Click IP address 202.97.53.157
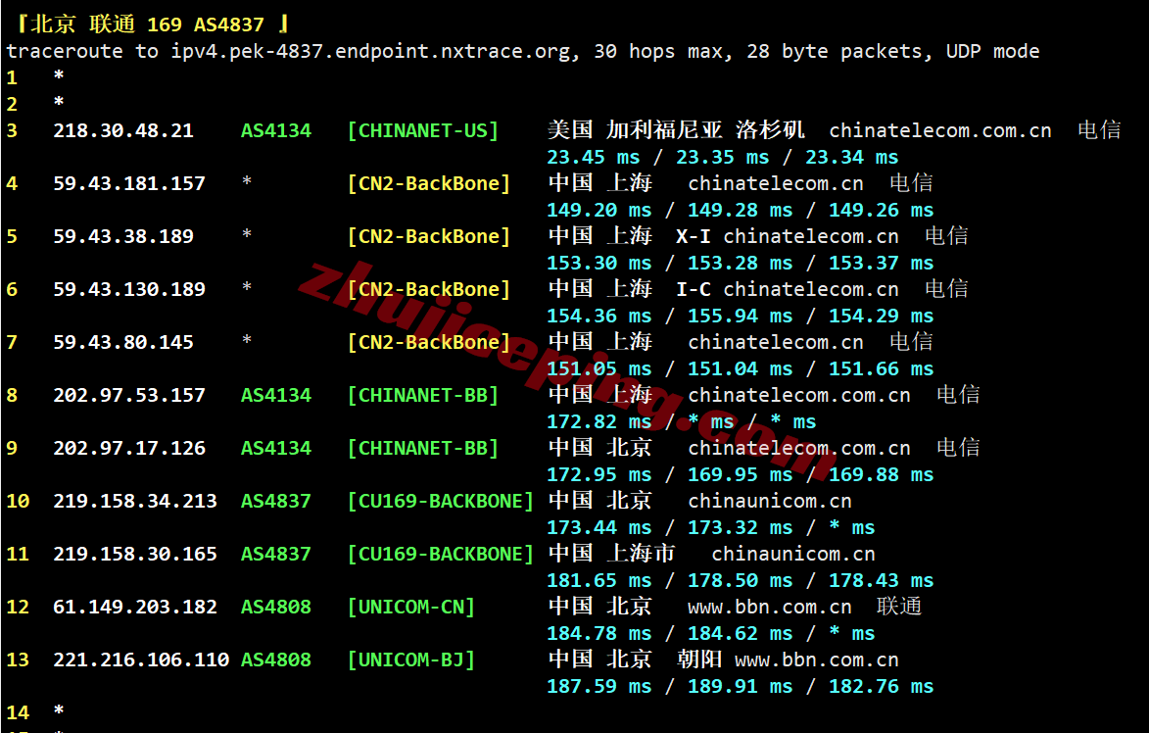The height and width of the screenshot is (733, 1149). (129, 395)
